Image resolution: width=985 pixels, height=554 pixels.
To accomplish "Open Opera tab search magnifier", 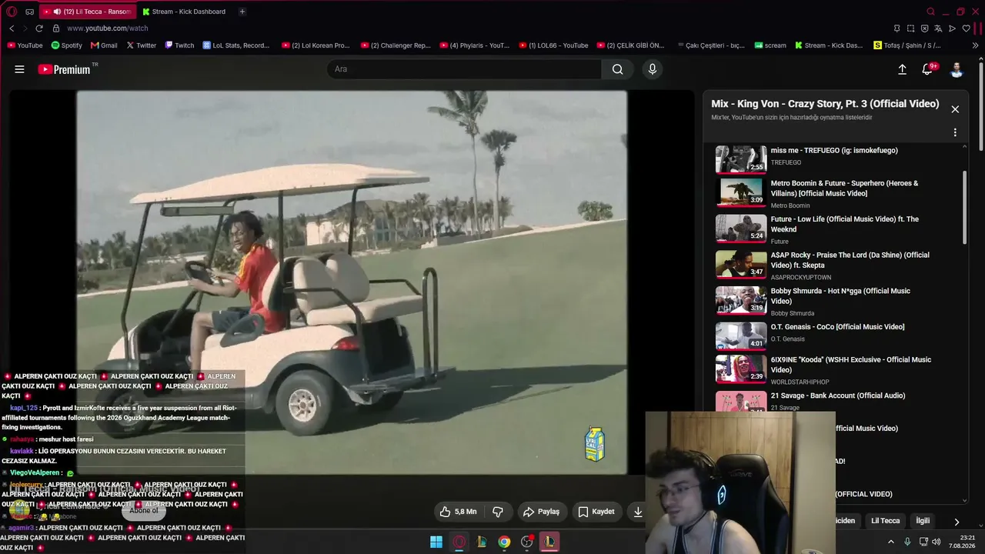I will (930, 12).
